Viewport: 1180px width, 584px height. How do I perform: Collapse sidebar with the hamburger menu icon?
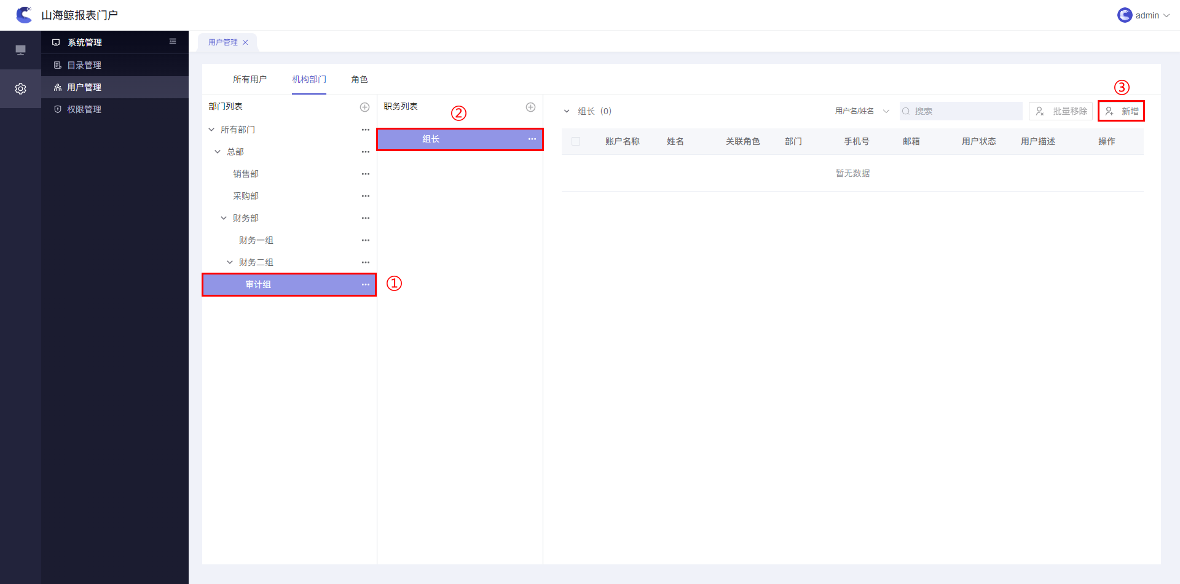173,42
